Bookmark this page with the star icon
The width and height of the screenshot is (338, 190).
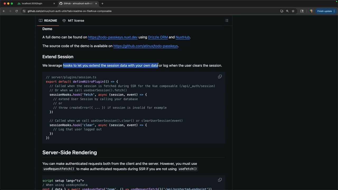pos(293,11)
